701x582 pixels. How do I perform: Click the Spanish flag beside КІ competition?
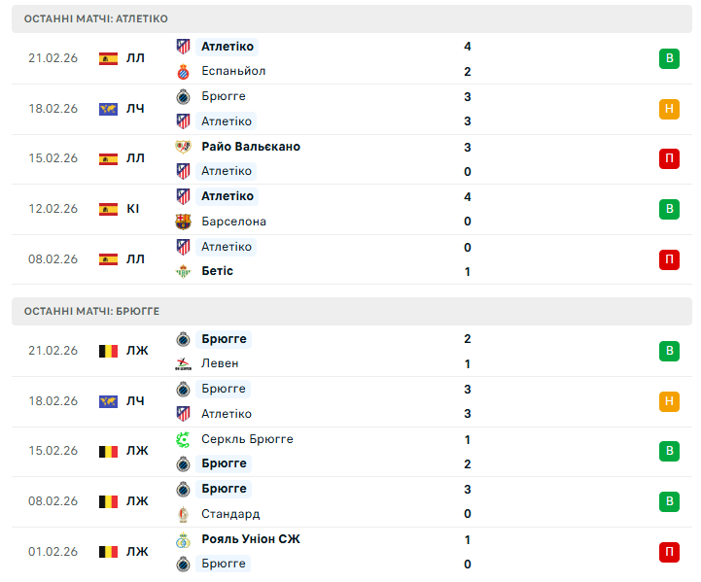[108, 209]
